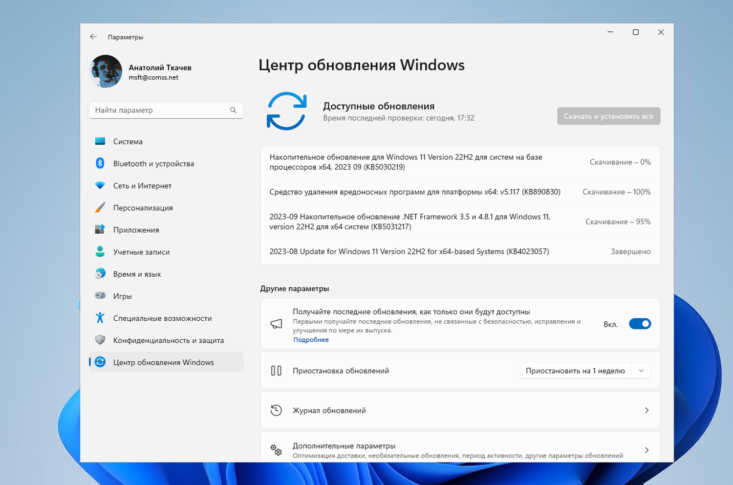The image size is (733, 485).
Task: Close the Параметры window
Action: click(661, 32)
